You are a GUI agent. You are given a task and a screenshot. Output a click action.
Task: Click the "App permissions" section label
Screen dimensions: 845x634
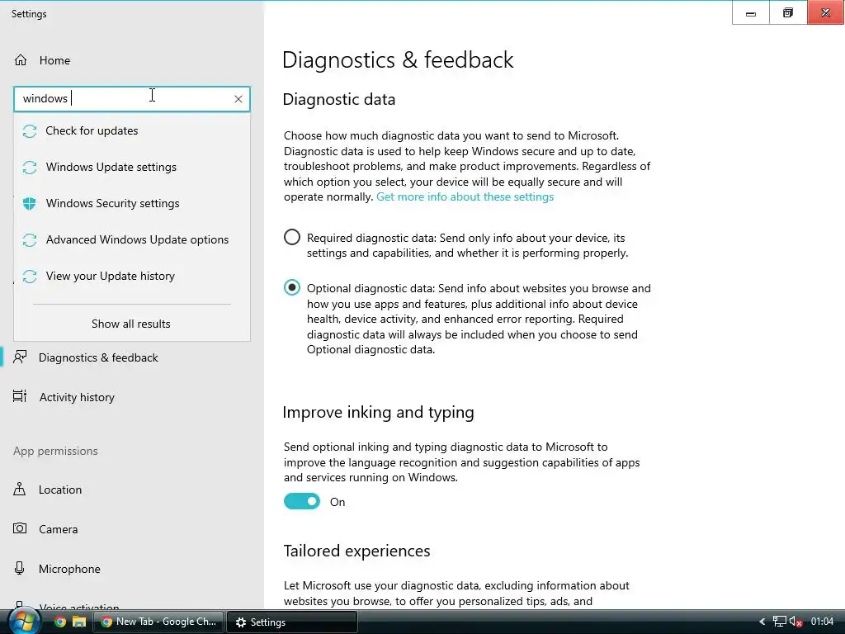point(55,451)
